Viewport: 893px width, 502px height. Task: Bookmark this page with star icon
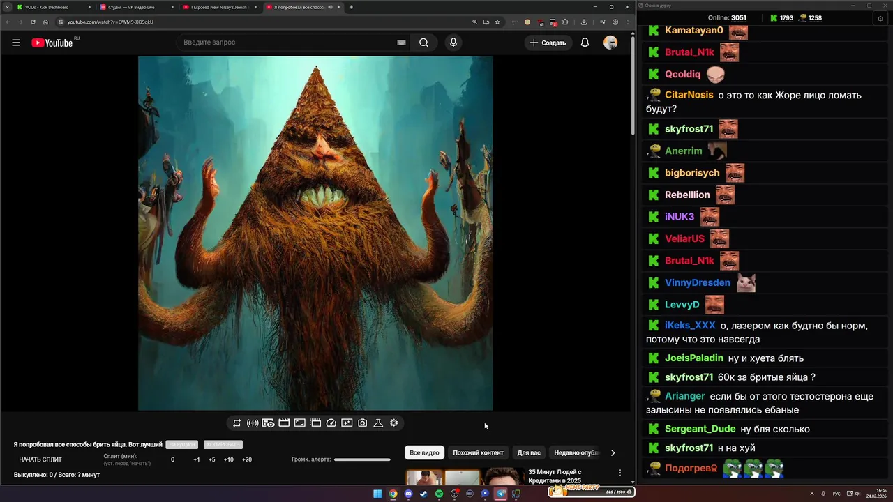(497, 22)
